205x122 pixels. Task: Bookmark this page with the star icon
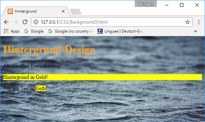[x=188, y=22]
